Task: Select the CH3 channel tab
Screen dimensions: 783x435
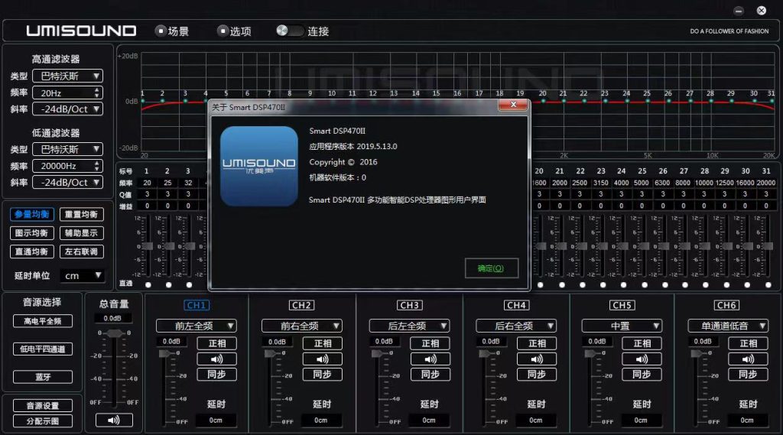Action: (410, 305)
